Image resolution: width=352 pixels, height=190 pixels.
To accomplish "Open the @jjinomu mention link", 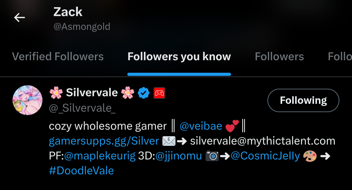I will [x=179, y=156].
